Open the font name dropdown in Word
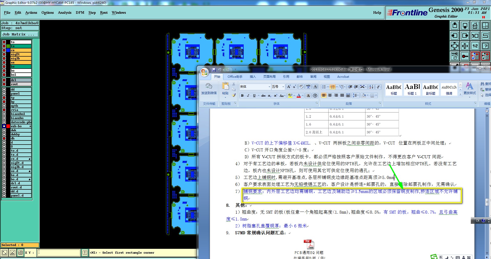Screen dimensions: 491x259 pyautogui.click(x=269, y=87)
